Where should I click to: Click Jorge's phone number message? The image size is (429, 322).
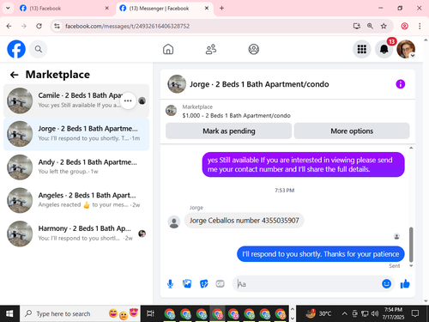click(x=244, y=221)
